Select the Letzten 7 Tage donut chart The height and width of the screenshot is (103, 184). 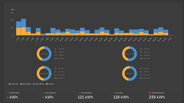[x=130, y=54]
